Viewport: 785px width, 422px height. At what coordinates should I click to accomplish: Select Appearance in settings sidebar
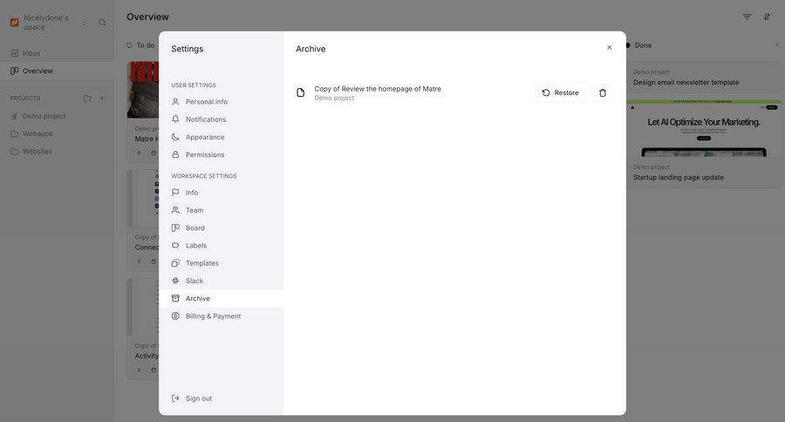click(204, 137)
